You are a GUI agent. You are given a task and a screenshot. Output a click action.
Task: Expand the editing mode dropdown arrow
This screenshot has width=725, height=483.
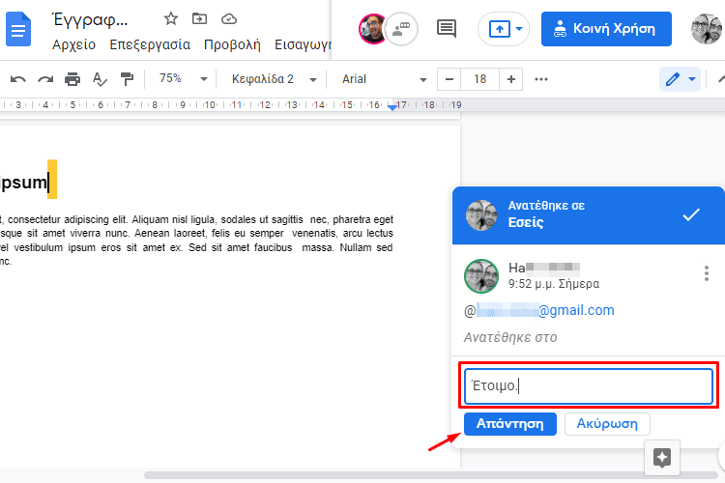[x=692, y=79]
